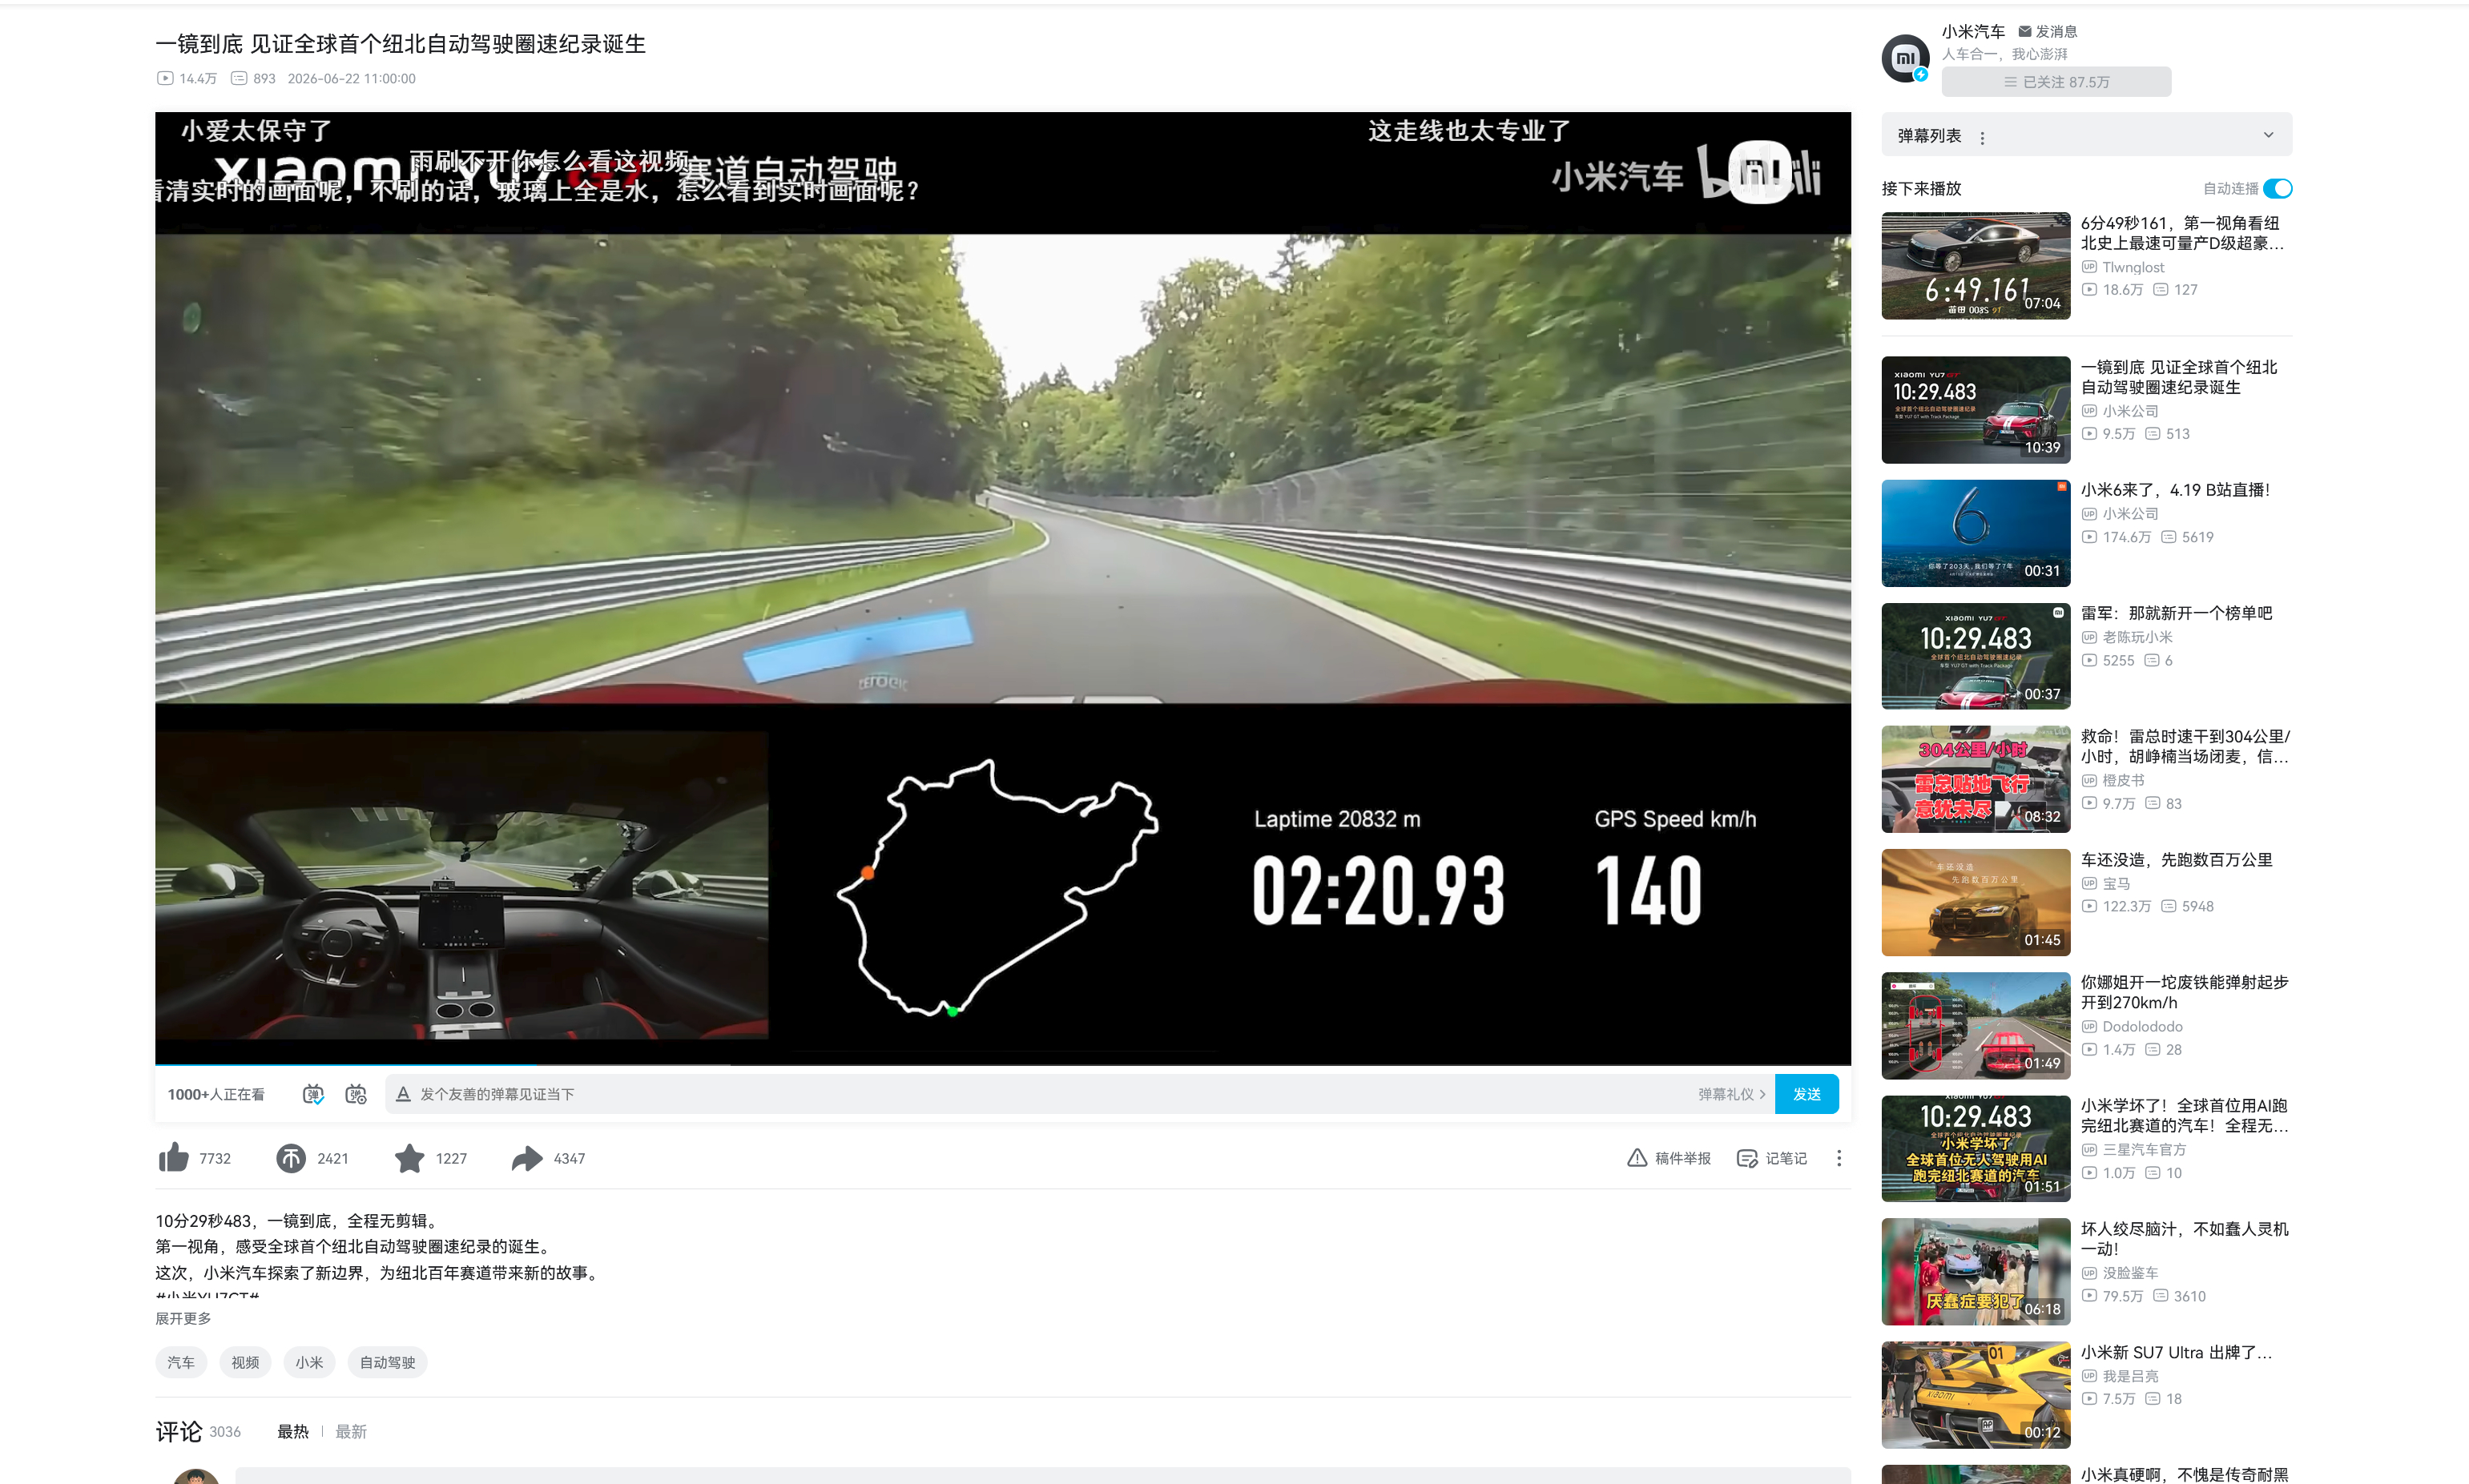
Task: Open danmaku settings icon with gear
Action: [x=356, y=1094]
